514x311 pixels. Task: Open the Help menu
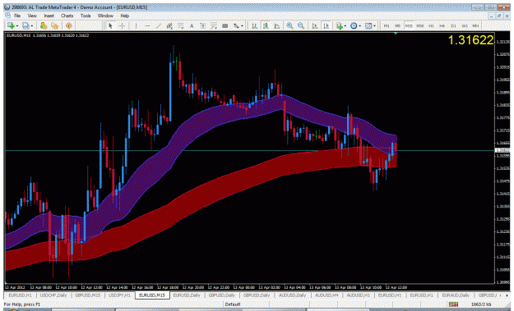[124, 16]
